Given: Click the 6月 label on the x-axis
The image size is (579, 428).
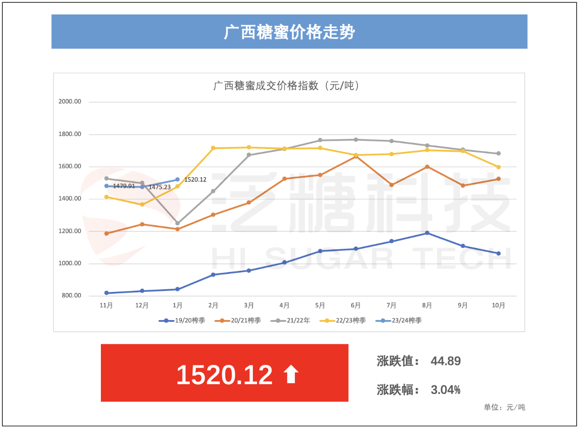Looking at the screenshot, I should pos(356,306).
